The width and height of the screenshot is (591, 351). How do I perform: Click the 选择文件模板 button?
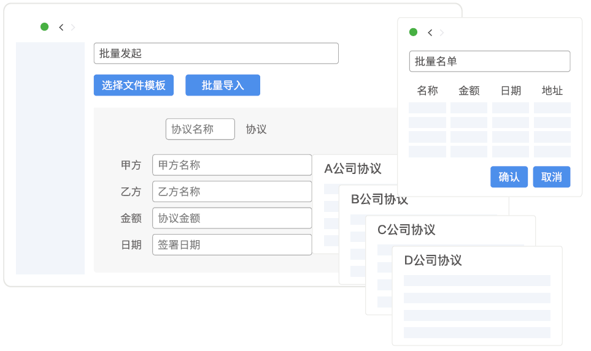point(134,85)
